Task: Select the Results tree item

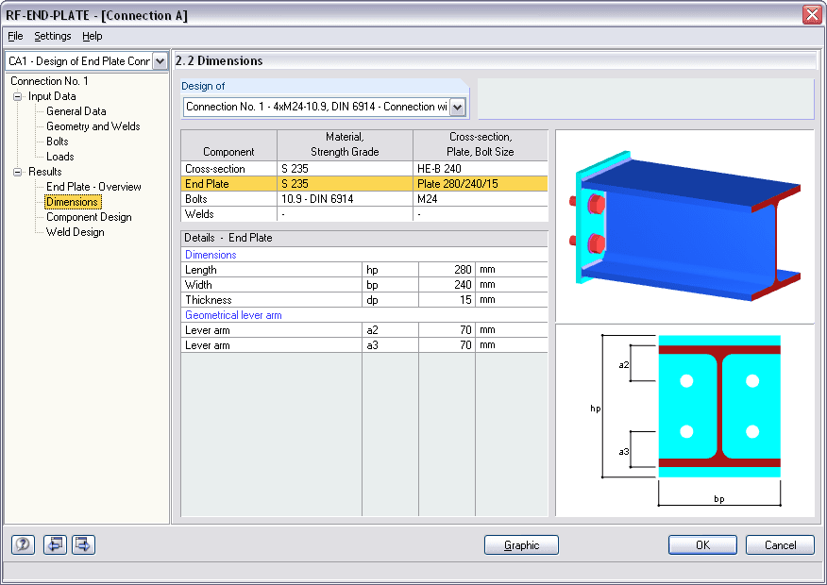Action: pos(44,172)
